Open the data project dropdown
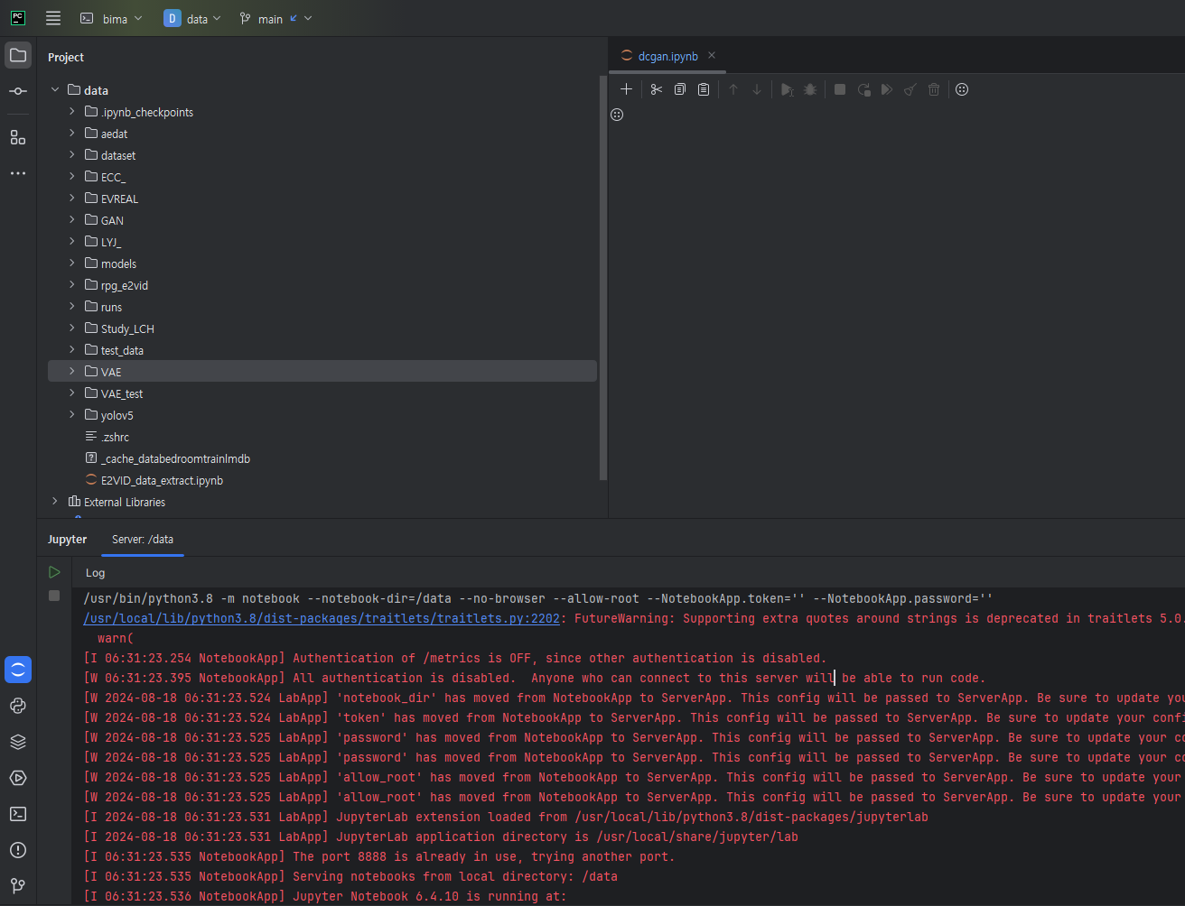This screenshot has height=906, width=1185. point(192,18)
